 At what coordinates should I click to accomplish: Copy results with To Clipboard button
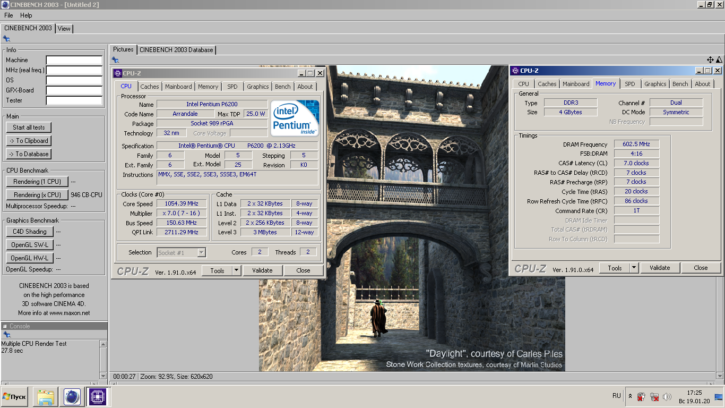pyautogui.click(x=29, y=141)
